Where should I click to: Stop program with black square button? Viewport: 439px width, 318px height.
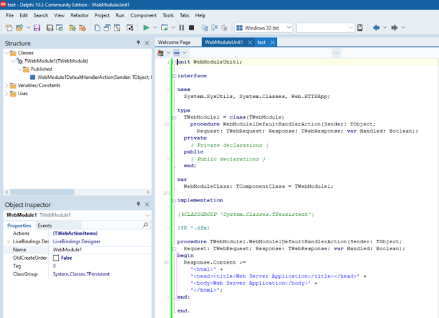[191, 27]
